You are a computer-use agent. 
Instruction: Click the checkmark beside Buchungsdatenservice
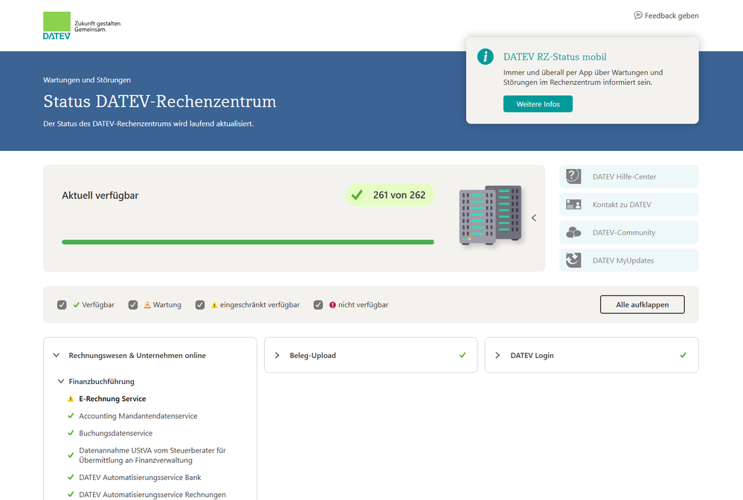tap(71, 433)
